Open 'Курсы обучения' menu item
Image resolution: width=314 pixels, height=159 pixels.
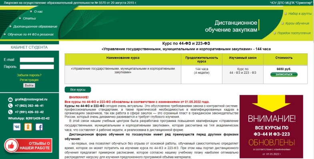click(x=297, y=24)
